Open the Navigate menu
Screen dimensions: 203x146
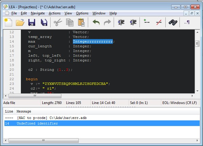coord(38,13)
